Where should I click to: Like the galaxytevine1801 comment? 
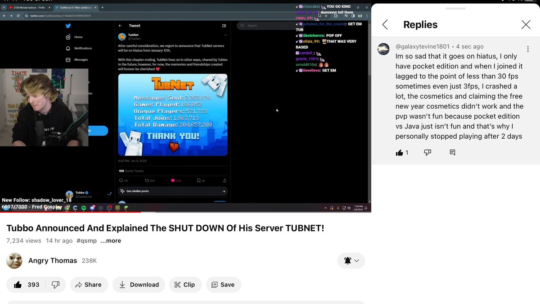399,153
